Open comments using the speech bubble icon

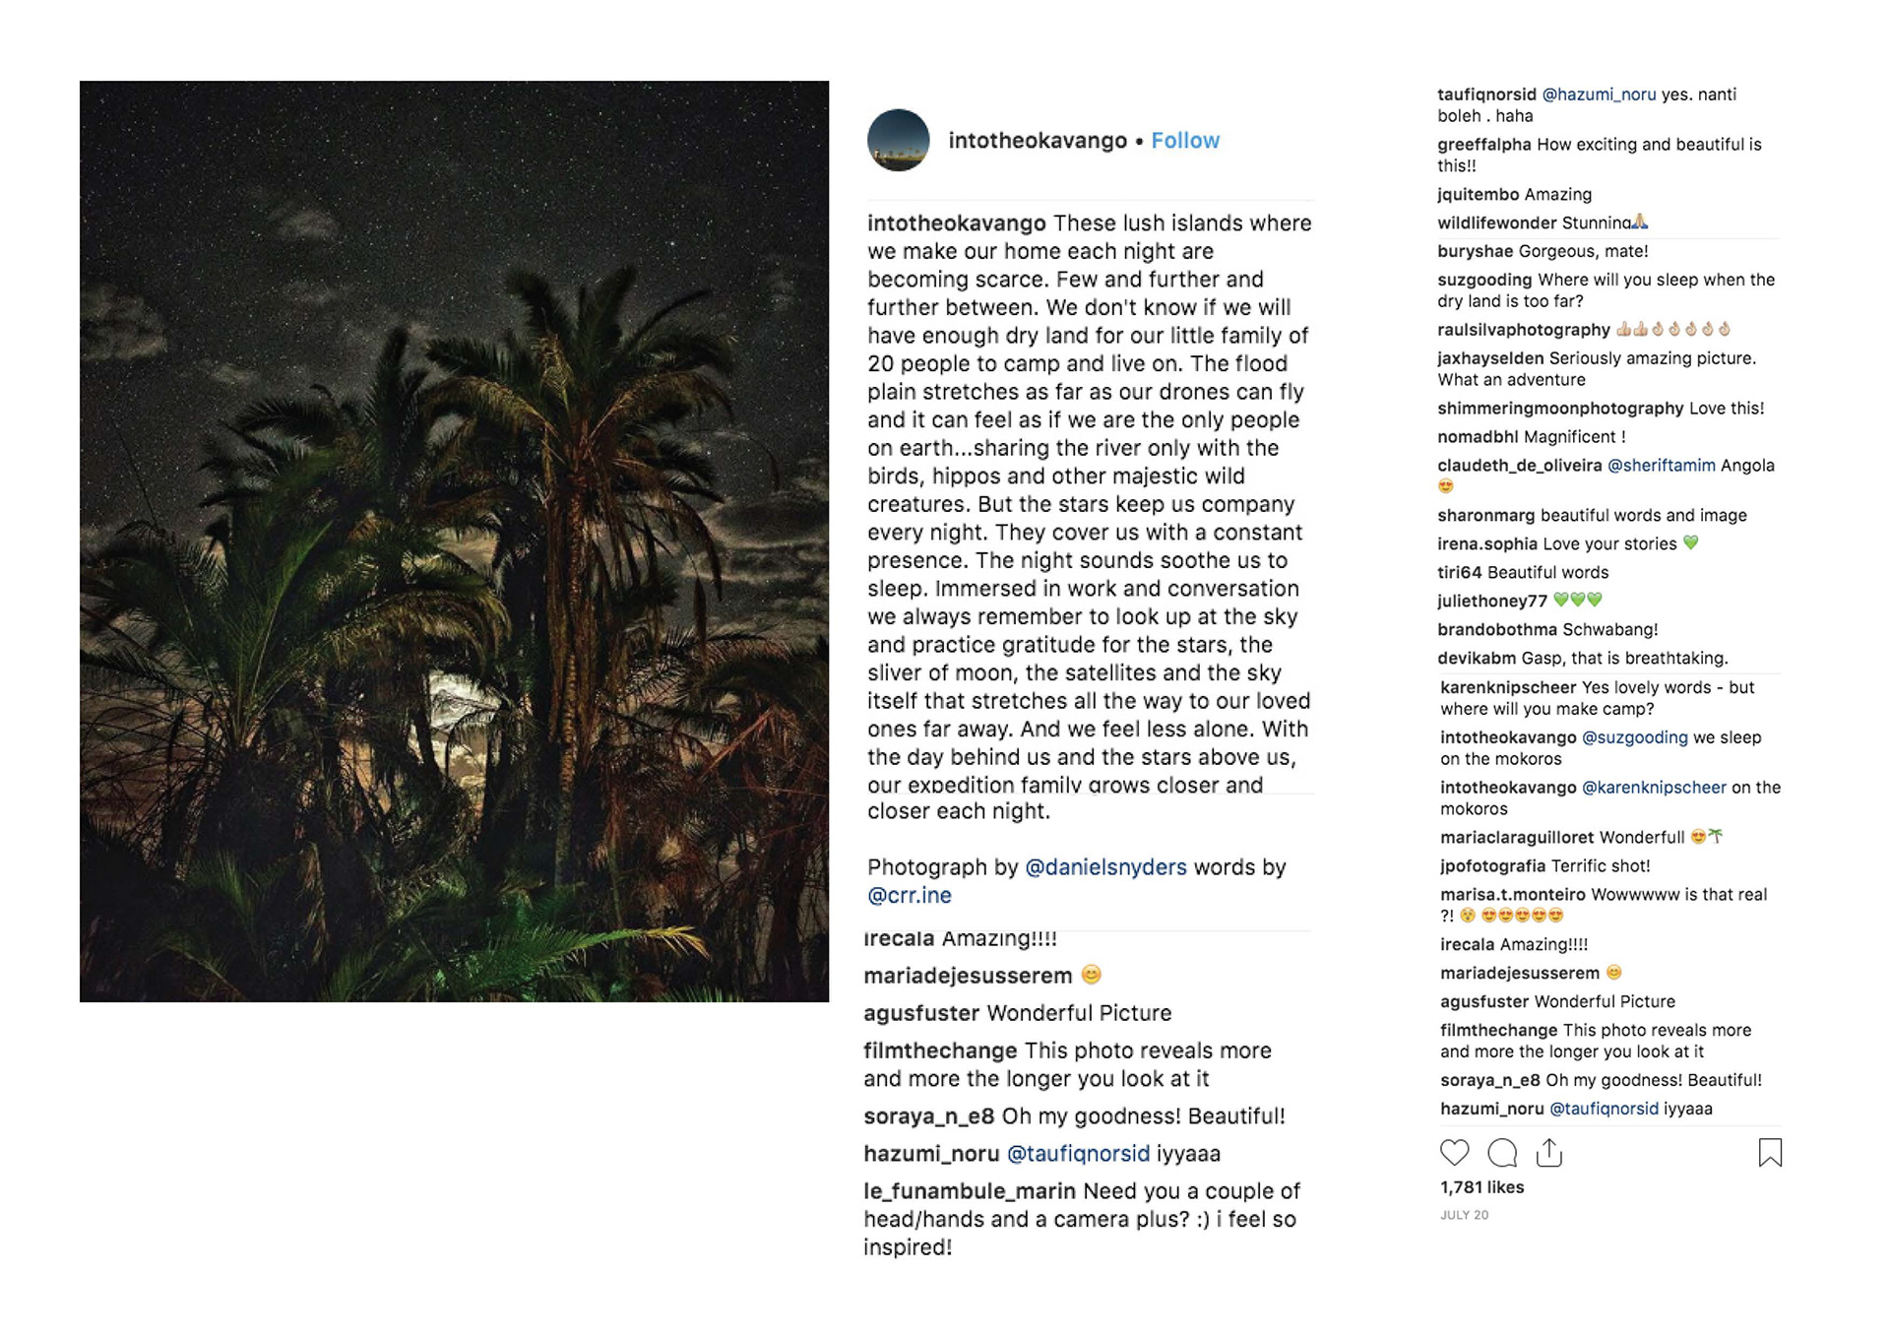coord(1502,1152)
